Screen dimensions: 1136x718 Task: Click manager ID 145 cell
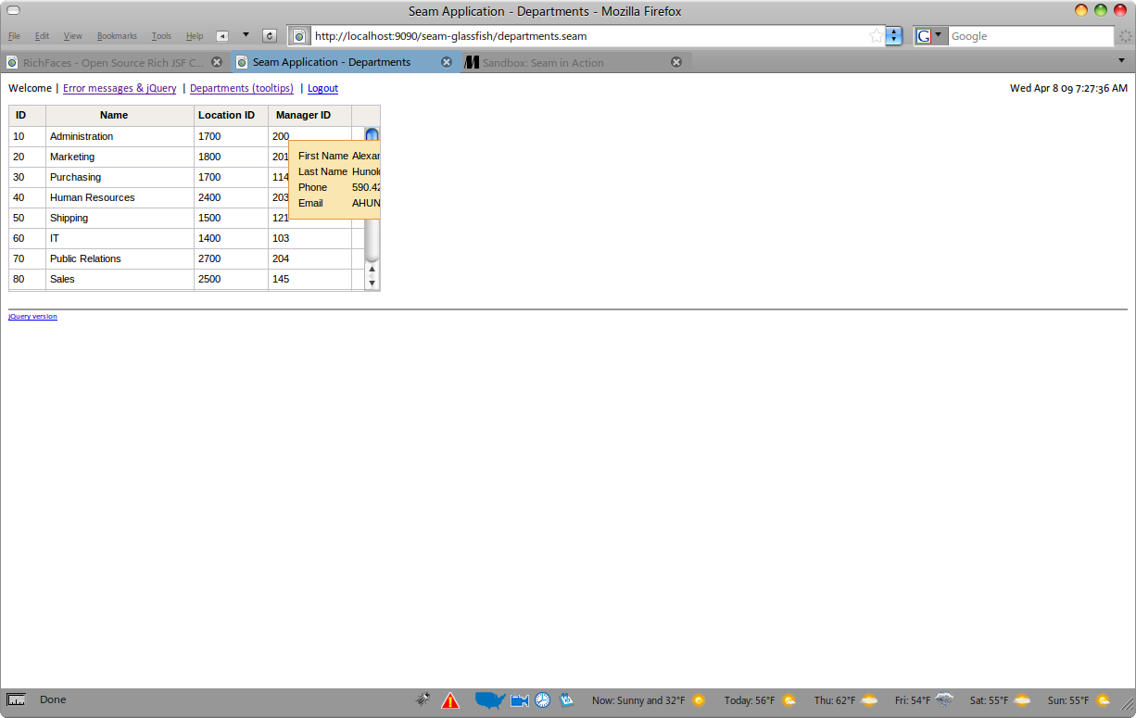309,279
